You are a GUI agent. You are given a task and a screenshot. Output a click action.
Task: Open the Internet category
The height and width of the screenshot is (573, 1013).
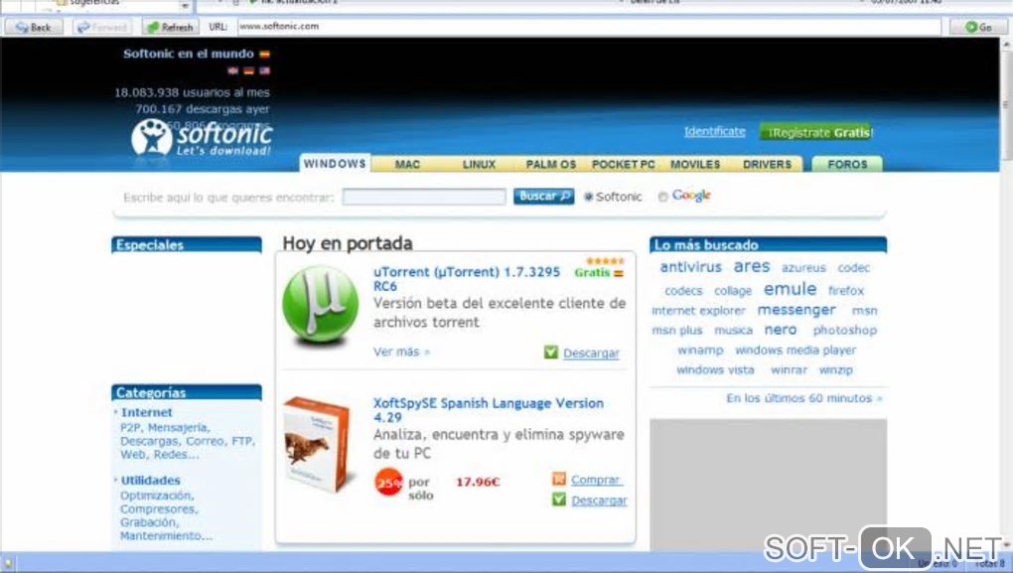pyautogui.click(x=147, y=412)
